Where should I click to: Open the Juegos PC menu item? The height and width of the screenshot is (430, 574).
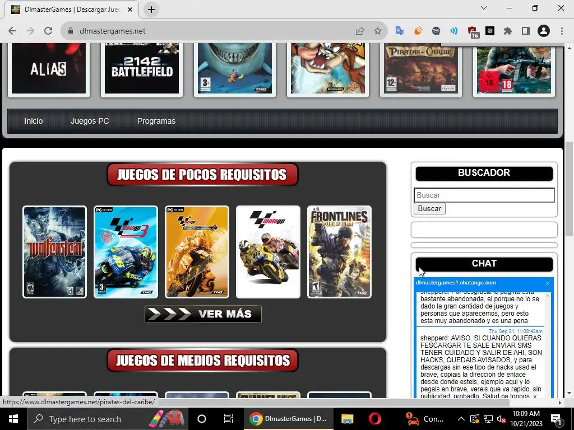(x=90, y=121)
